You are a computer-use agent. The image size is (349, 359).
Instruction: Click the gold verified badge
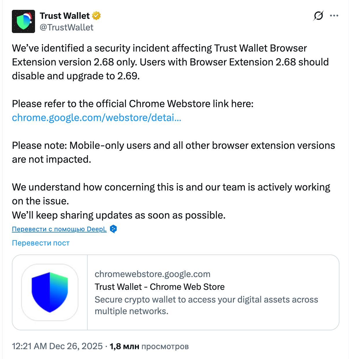tap(96, 16)
